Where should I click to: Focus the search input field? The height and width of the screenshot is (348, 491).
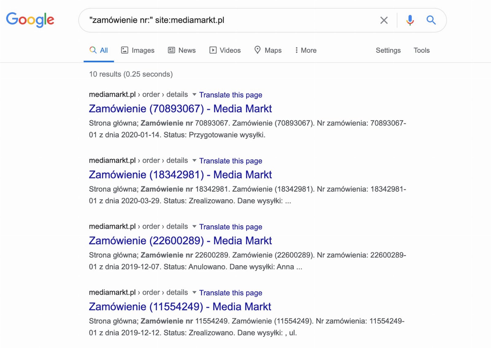click(230, 20)
